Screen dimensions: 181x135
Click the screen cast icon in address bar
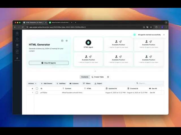(144, 27)
